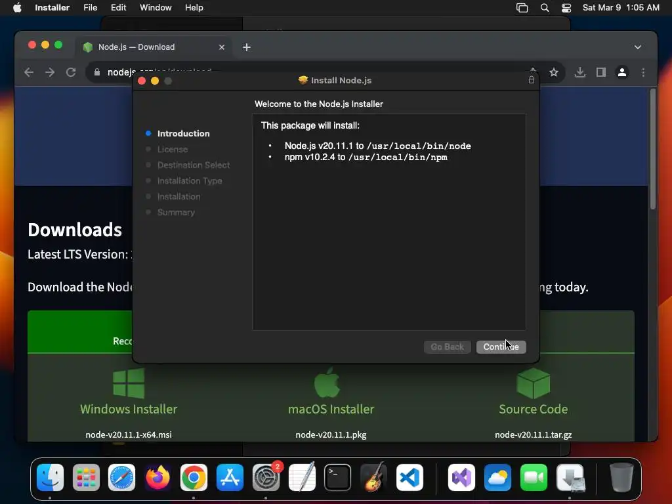Open FaceTime from the Dock

point(534,477)
